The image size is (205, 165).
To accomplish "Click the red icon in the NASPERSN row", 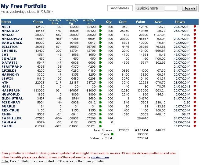I will (195, 91).
